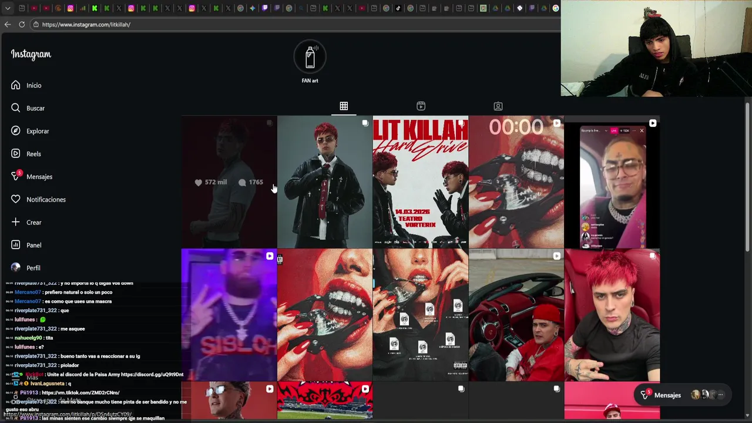Click the Instagram logo in the sidebar
The width and height of the screenshot is (752, 423).
[x=31, y=55]
